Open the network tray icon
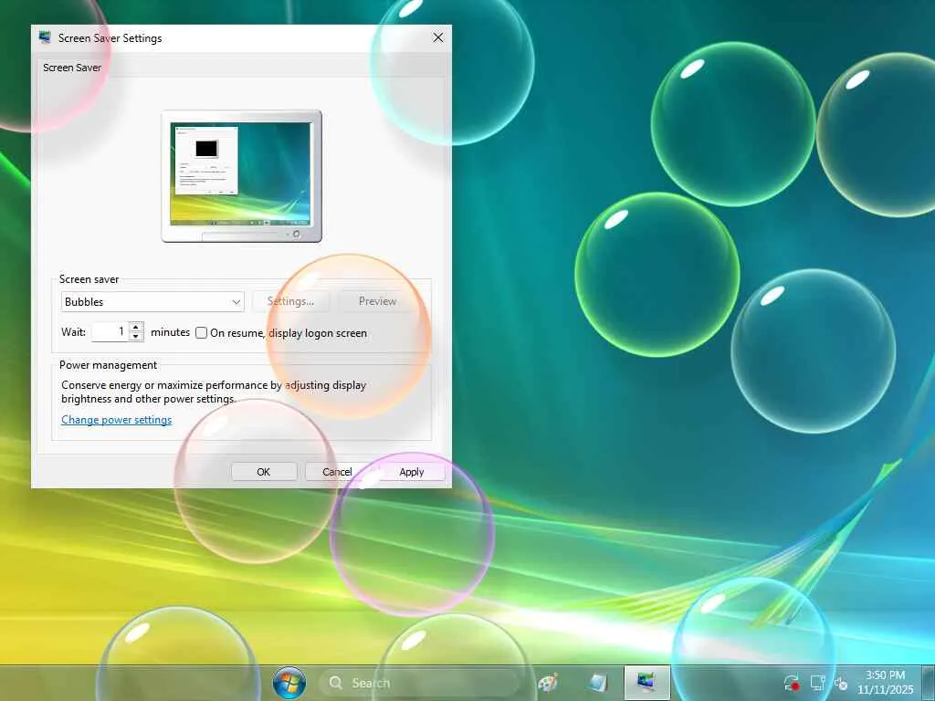The image size is (935, 701). [x=817, y=683]
